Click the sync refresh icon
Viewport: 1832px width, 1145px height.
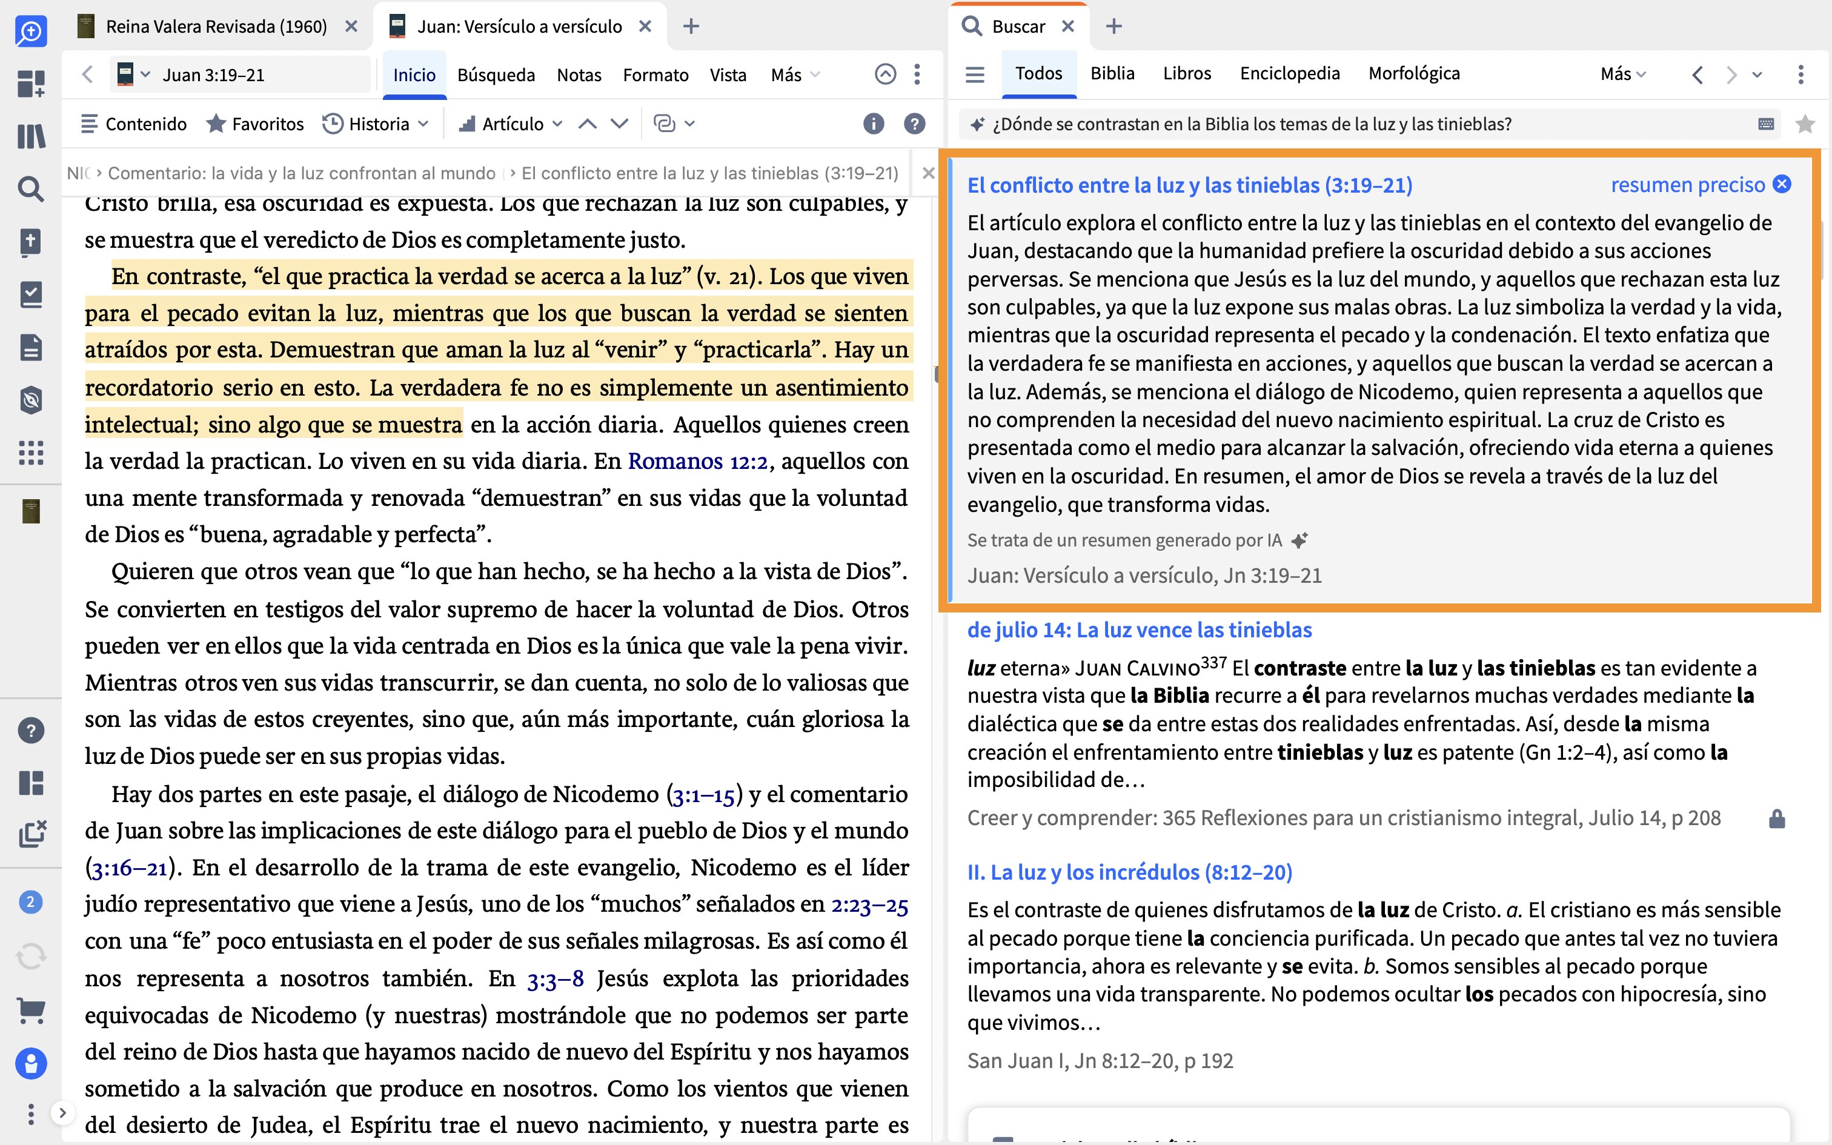point(31,957)
